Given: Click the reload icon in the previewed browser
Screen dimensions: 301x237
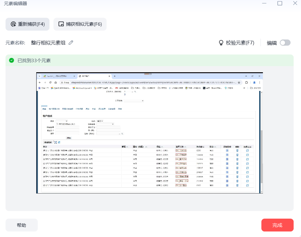Looking at the screenshot, I should (50, 82).
